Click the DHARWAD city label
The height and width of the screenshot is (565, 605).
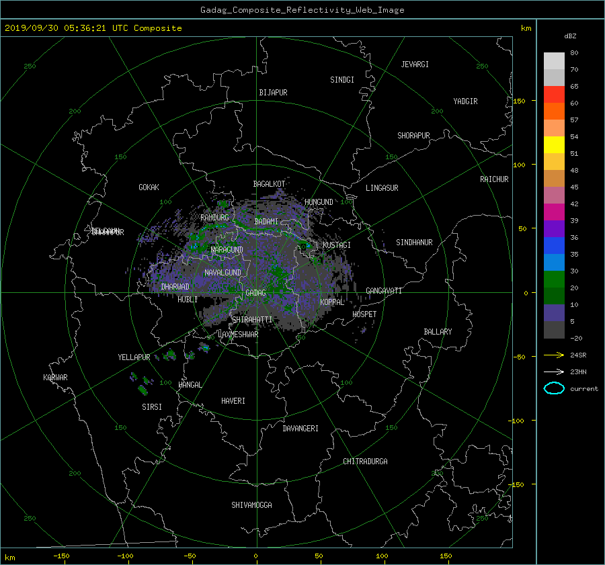point(175,287)
